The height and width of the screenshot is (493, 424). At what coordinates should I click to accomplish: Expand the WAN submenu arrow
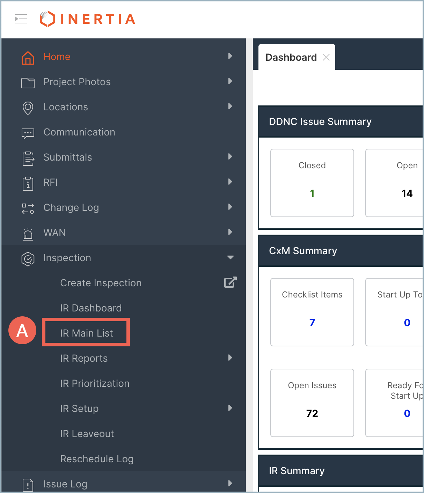[230, 232]
